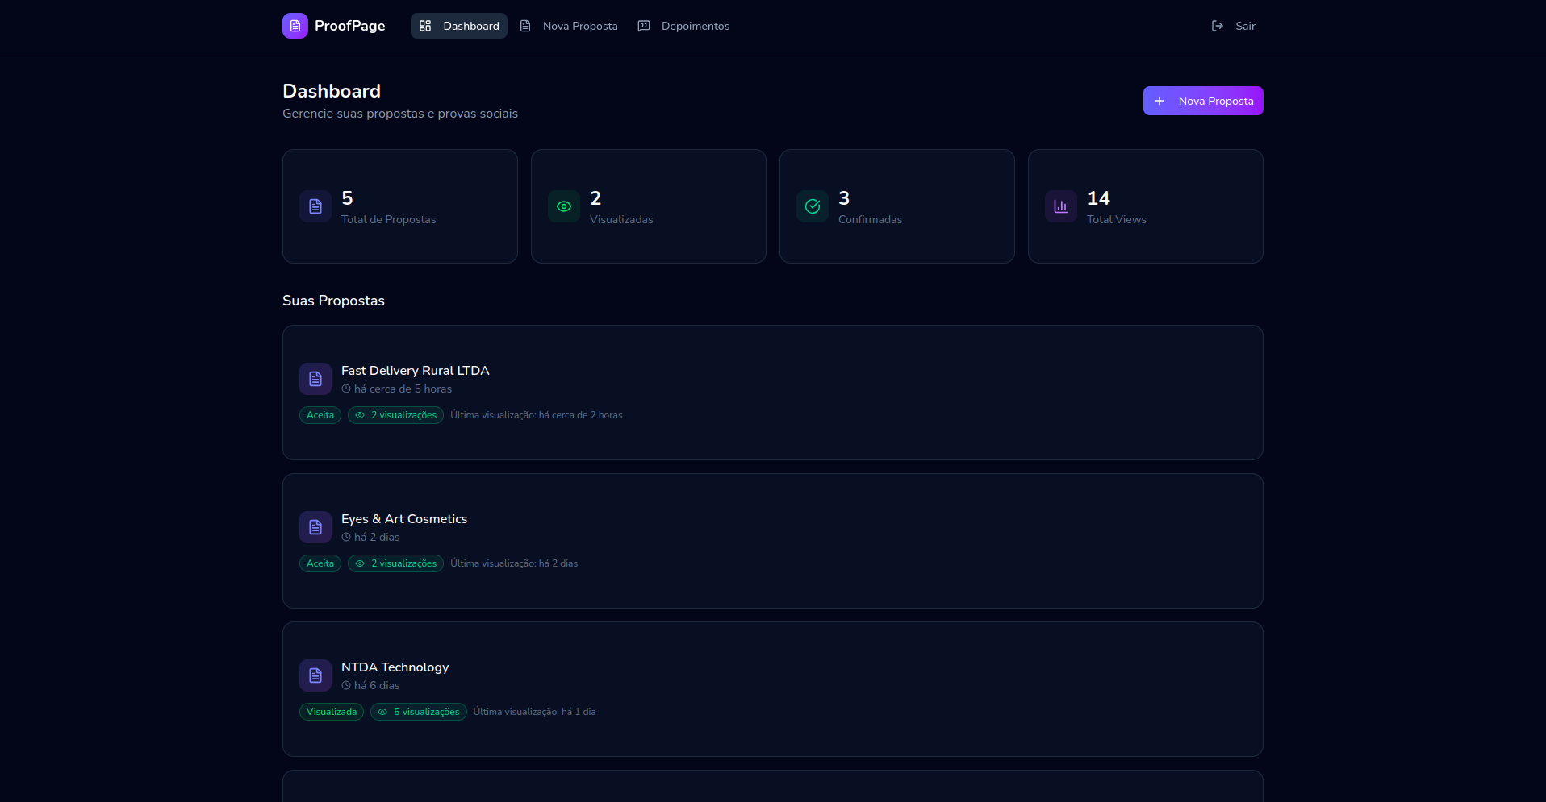
Task: Click the document icon in Total de Propostas card
Action: pyautogui.click(x=315, y=206)
